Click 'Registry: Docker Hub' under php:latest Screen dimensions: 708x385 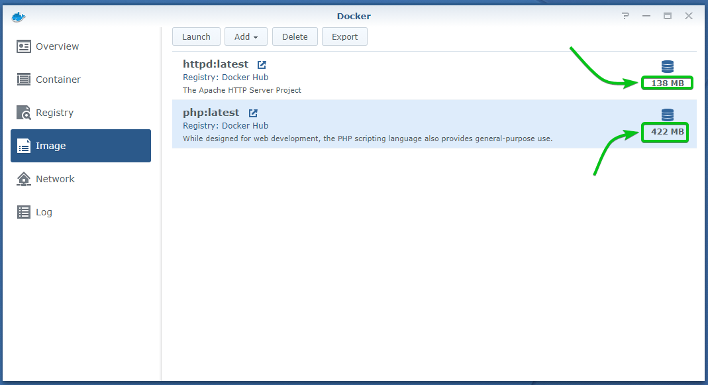pos(225,126)
